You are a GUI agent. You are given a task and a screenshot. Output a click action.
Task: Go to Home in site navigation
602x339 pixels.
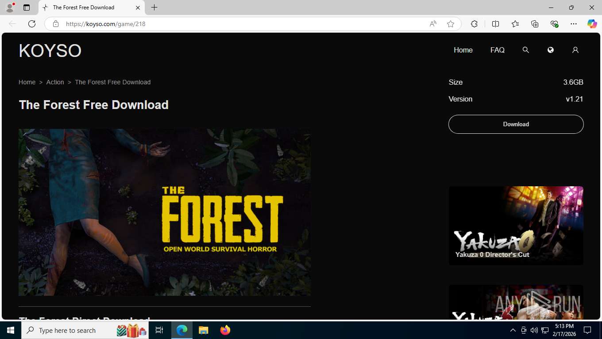[463, 50]
